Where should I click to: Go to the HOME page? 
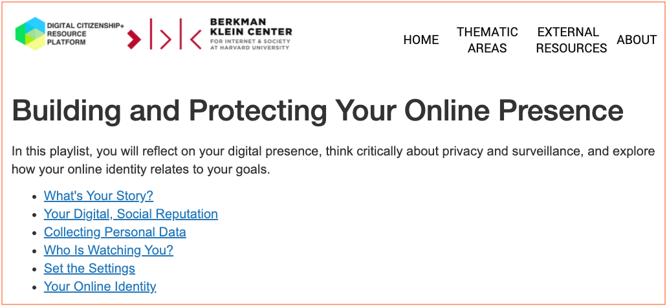click(421, 40)
